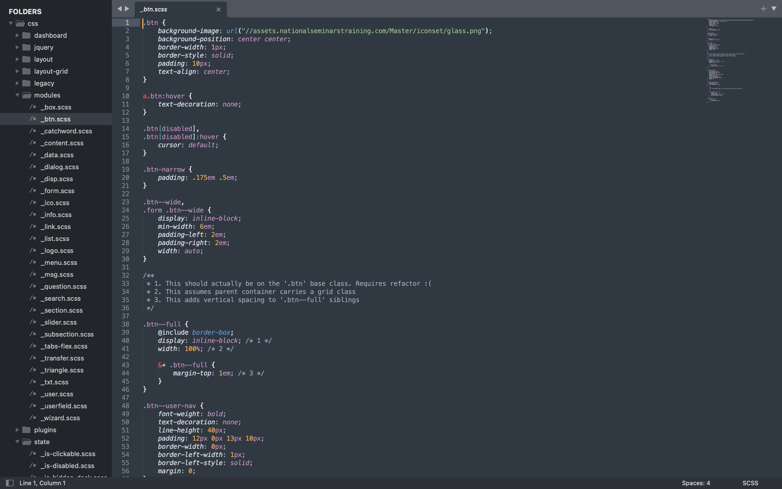Open _link.scss file
The width and height of the screenshot is (782, 489).
[56, 227]
